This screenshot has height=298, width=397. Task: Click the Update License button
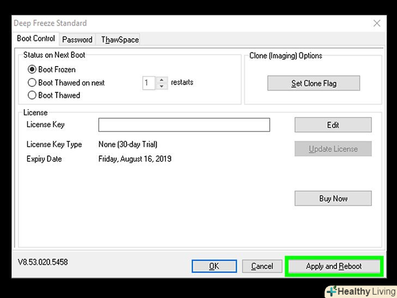coord(333,149)
